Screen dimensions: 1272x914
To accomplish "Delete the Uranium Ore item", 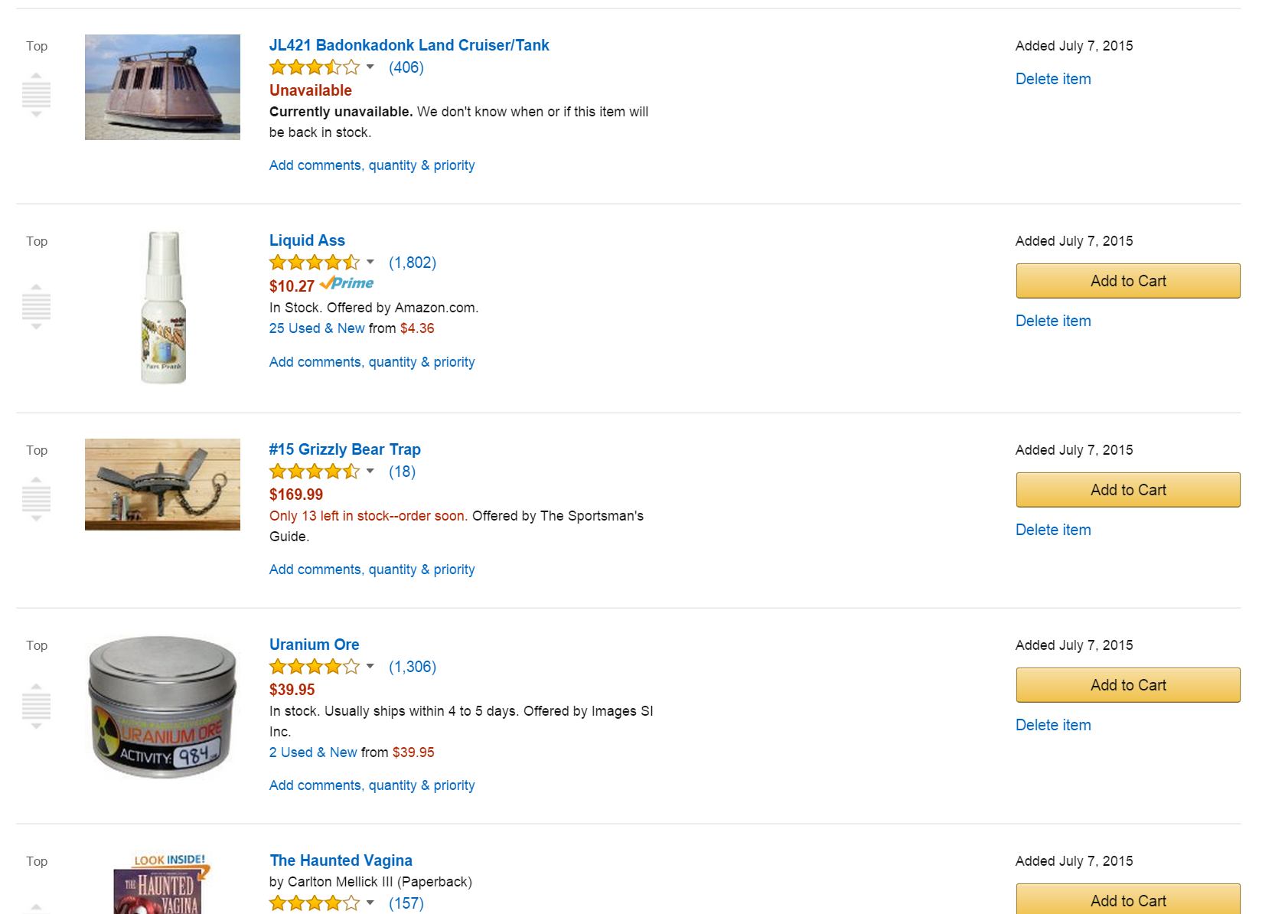I will [x=1052, y=725].
